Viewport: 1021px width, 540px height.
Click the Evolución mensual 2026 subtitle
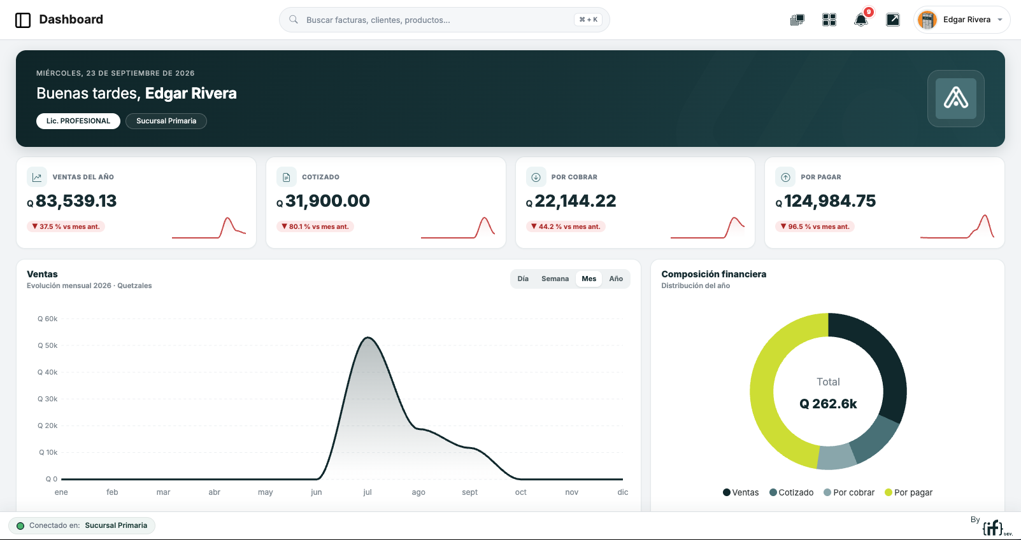pos(89,286)
